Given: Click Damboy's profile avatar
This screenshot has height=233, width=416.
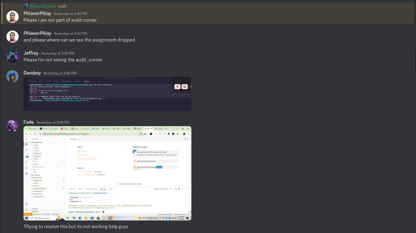Looking at the screenshot, I should pos(12,76).
